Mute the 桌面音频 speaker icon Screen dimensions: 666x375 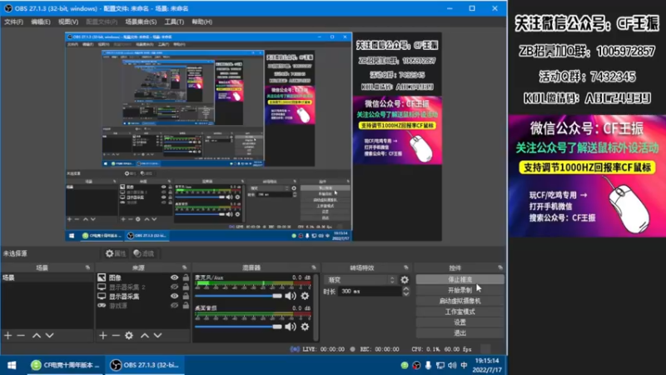coord(291,327)
